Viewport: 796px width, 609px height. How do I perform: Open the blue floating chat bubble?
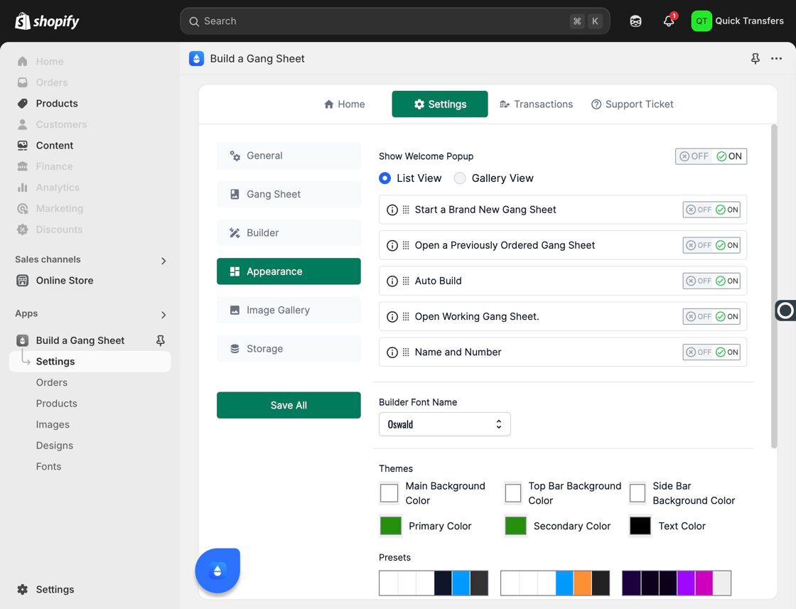coord(217,571)
